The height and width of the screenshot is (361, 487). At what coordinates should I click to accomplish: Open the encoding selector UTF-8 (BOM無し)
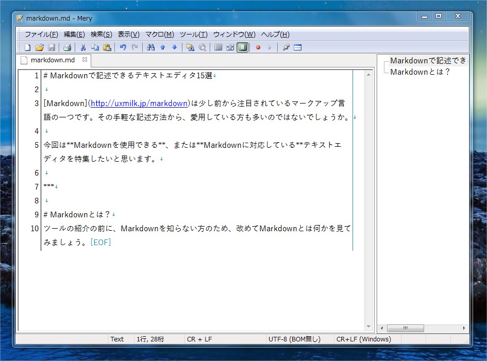(x=294, y=339)
